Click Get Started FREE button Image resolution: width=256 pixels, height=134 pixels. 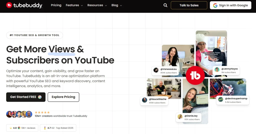pyautogui.click(x=26, y=97)
